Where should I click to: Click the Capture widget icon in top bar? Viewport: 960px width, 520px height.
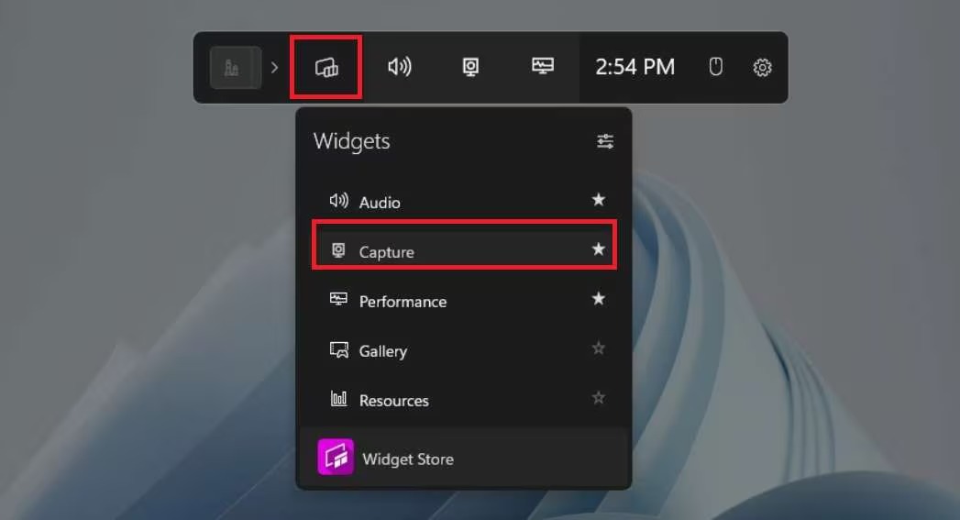pos(470,67)
